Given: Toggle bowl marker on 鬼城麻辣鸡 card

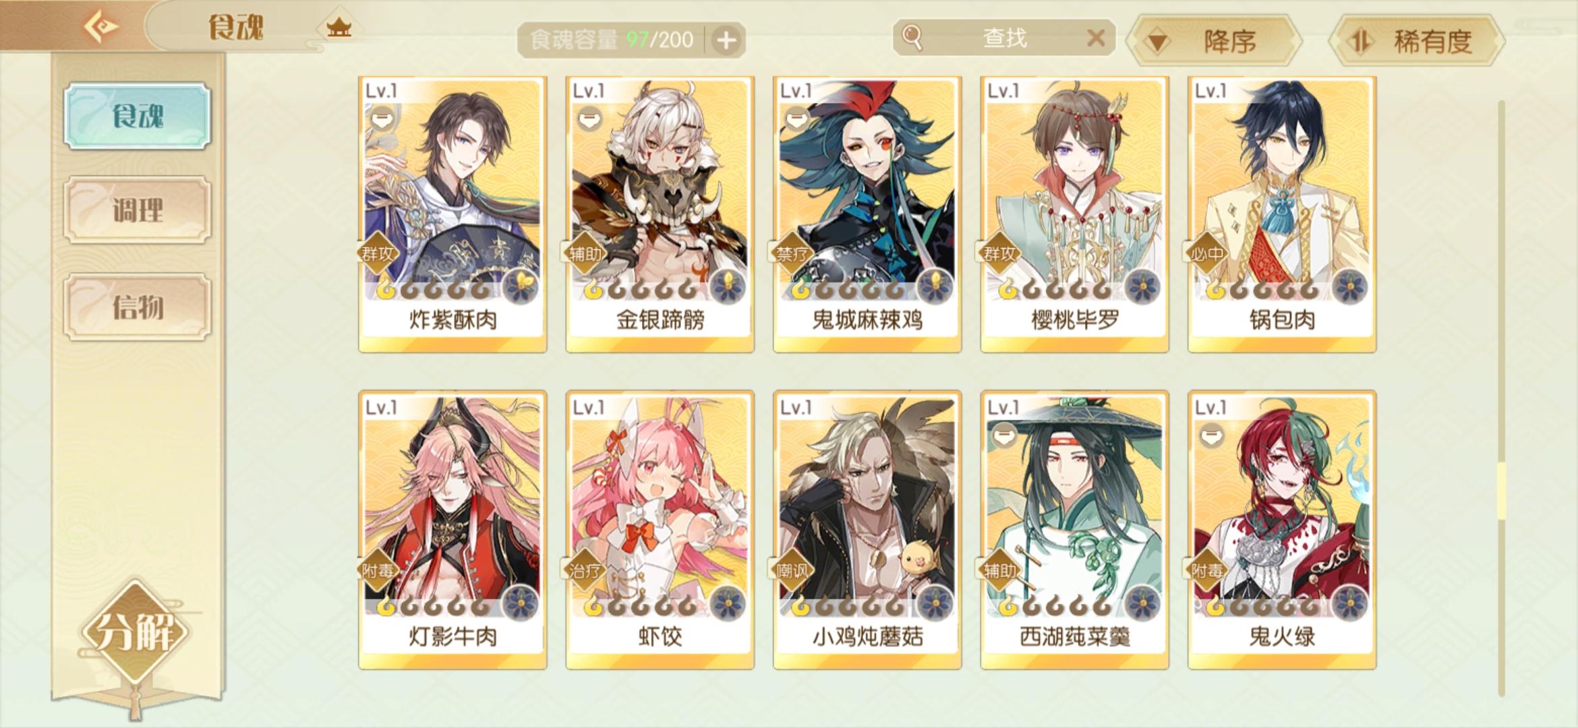Looking at the screenshot, I should [796, 120].
